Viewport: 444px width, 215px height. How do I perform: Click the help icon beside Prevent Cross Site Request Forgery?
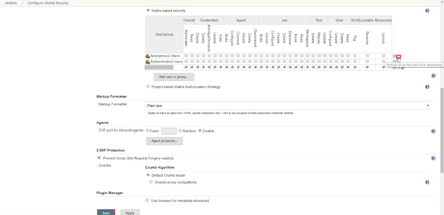pyautogui.click(x=433, y=158)
